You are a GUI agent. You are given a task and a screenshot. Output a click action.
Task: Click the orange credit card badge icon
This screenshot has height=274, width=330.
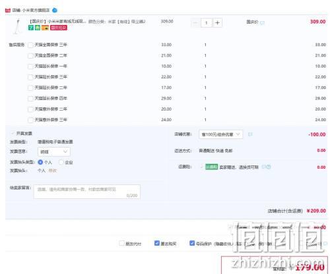coord(45,28)
